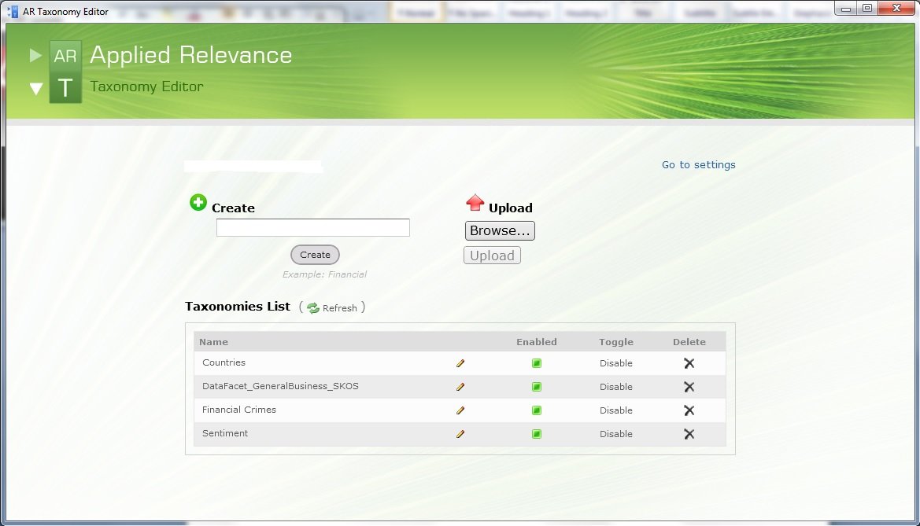The width and height of the screenshot is (920, 526).
Task: Click the red Upload arrow icon
Action: tap(475, 203)
